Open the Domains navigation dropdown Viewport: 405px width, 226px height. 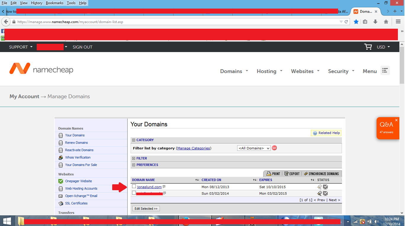pyautogui.click(x=234, y=71)
